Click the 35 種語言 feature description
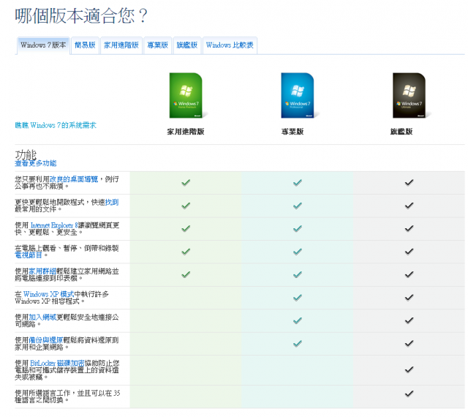The image size is (468, 417). (67, 397)
